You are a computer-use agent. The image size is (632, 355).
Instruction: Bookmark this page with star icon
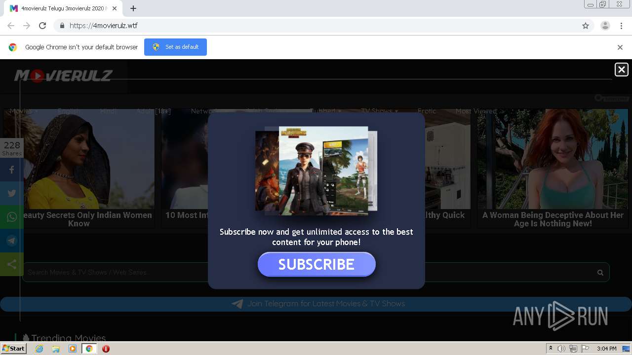(586, 26)
